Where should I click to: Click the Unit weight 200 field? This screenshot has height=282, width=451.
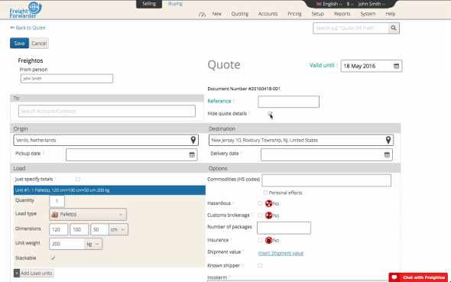[x=67, y=244]
